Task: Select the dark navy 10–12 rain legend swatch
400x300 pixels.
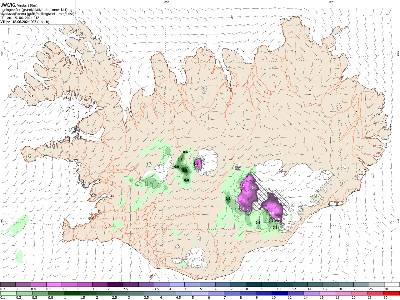Action: (279, 293)
